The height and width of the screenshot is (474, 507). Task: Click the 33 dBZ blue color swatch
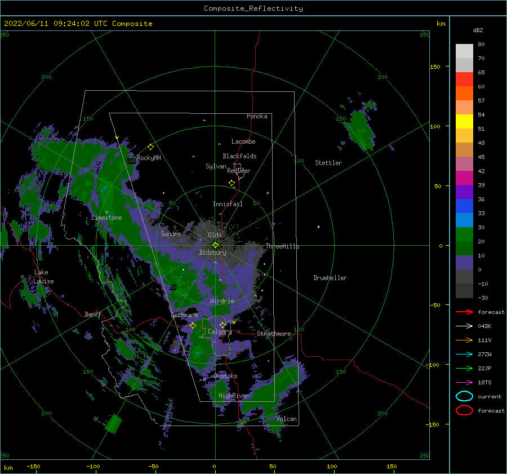pos(464,206)
